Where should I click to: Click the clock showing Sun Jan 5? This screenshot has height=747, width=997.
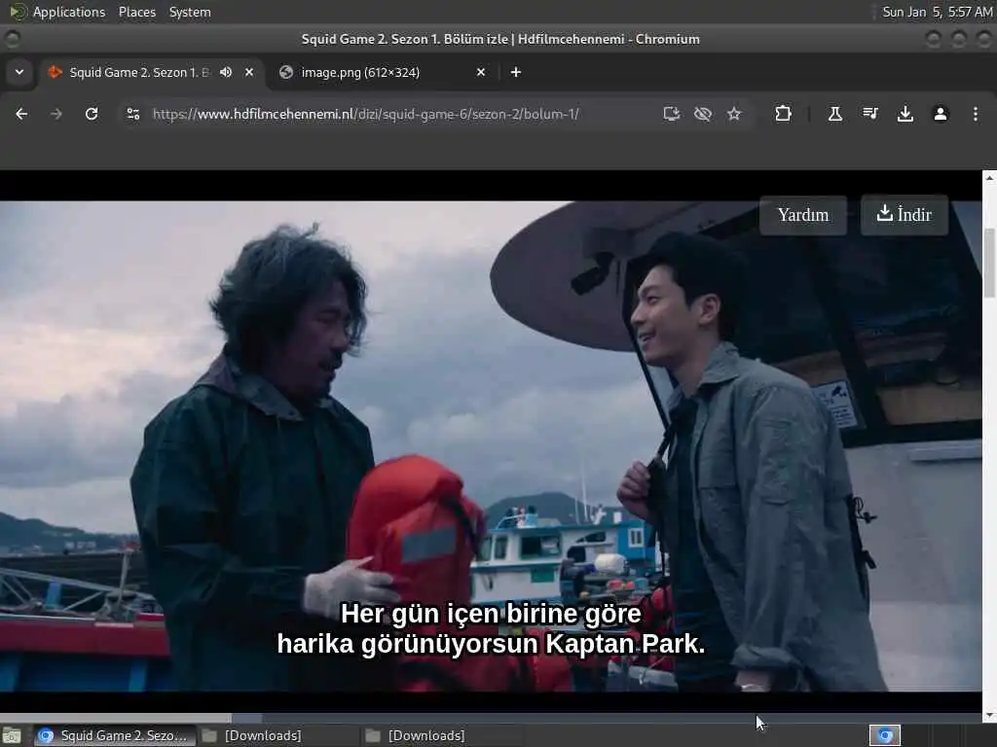pyautogui.click(x=938, y=12)
